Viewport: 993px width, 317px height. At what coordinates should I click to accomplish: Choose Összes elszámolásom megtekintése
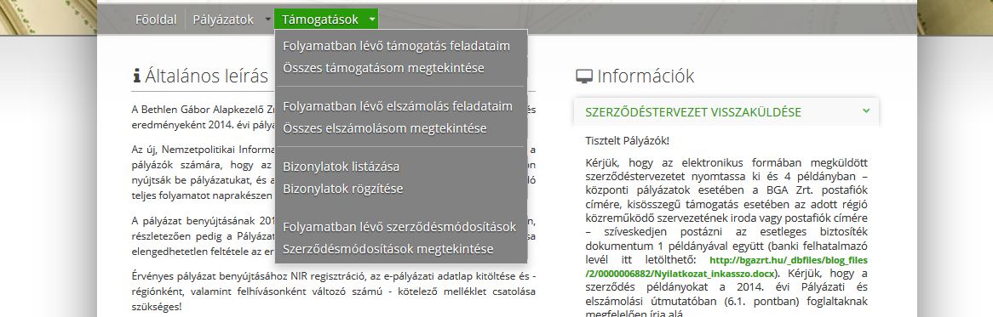pyautogui.click(x=385, y=128)
